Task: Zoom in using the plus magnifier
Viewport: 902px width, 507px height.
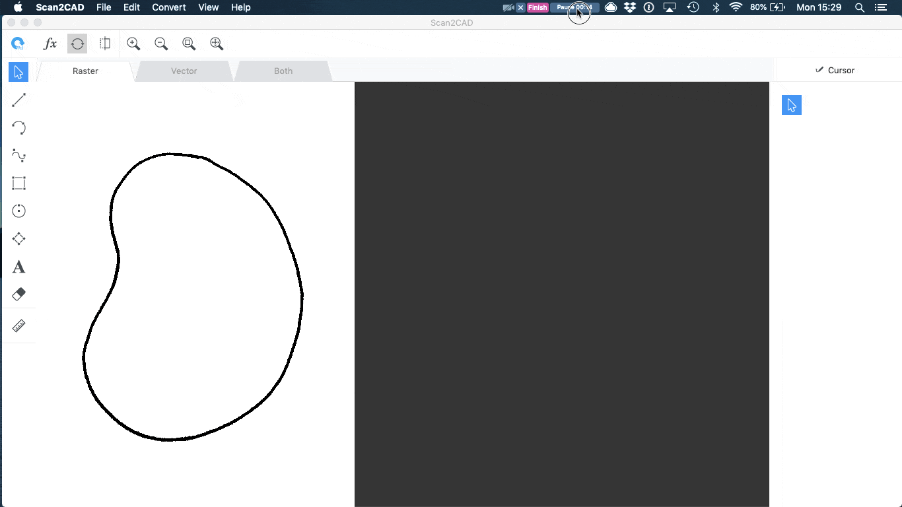Action: tap(133, 44)
